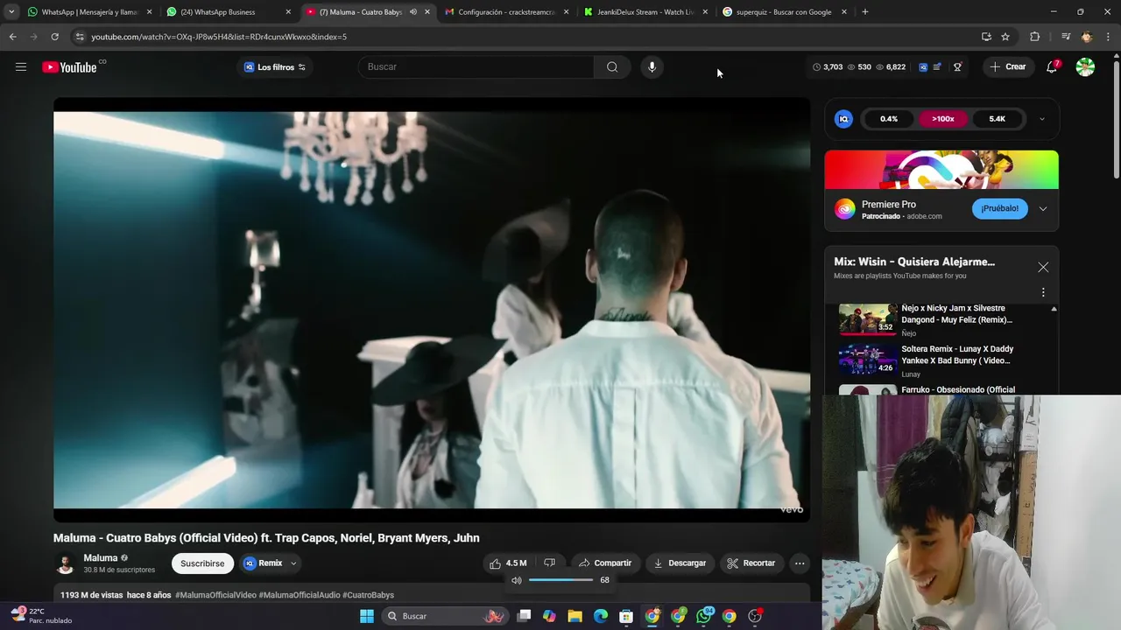1121x630 pixels.
Task: Click the Compartir share button
Action: pos(605,563)
